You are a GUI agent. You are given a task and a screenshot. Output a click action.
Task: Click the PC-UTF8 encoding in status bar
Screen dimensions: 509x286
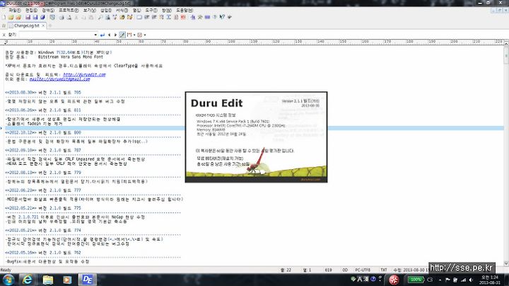tap(363, 270)
